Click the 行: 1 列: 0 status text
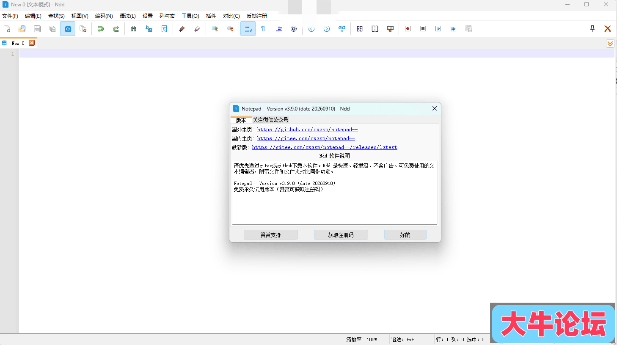617x345 pixels. 450,339
